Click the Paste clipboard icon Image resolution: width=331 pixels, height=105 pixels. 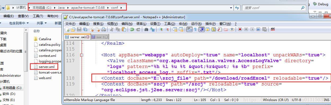124,29
